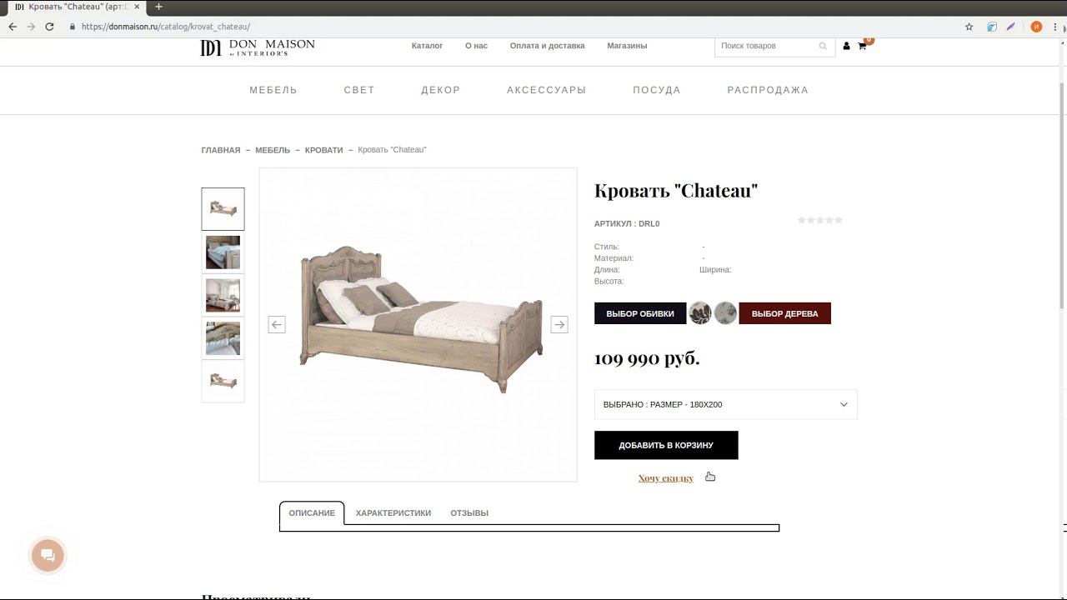This screenshot has width=1067, height=600.
Task: Show previous bed photo with left arrow
Action: [x=277, y=325]
